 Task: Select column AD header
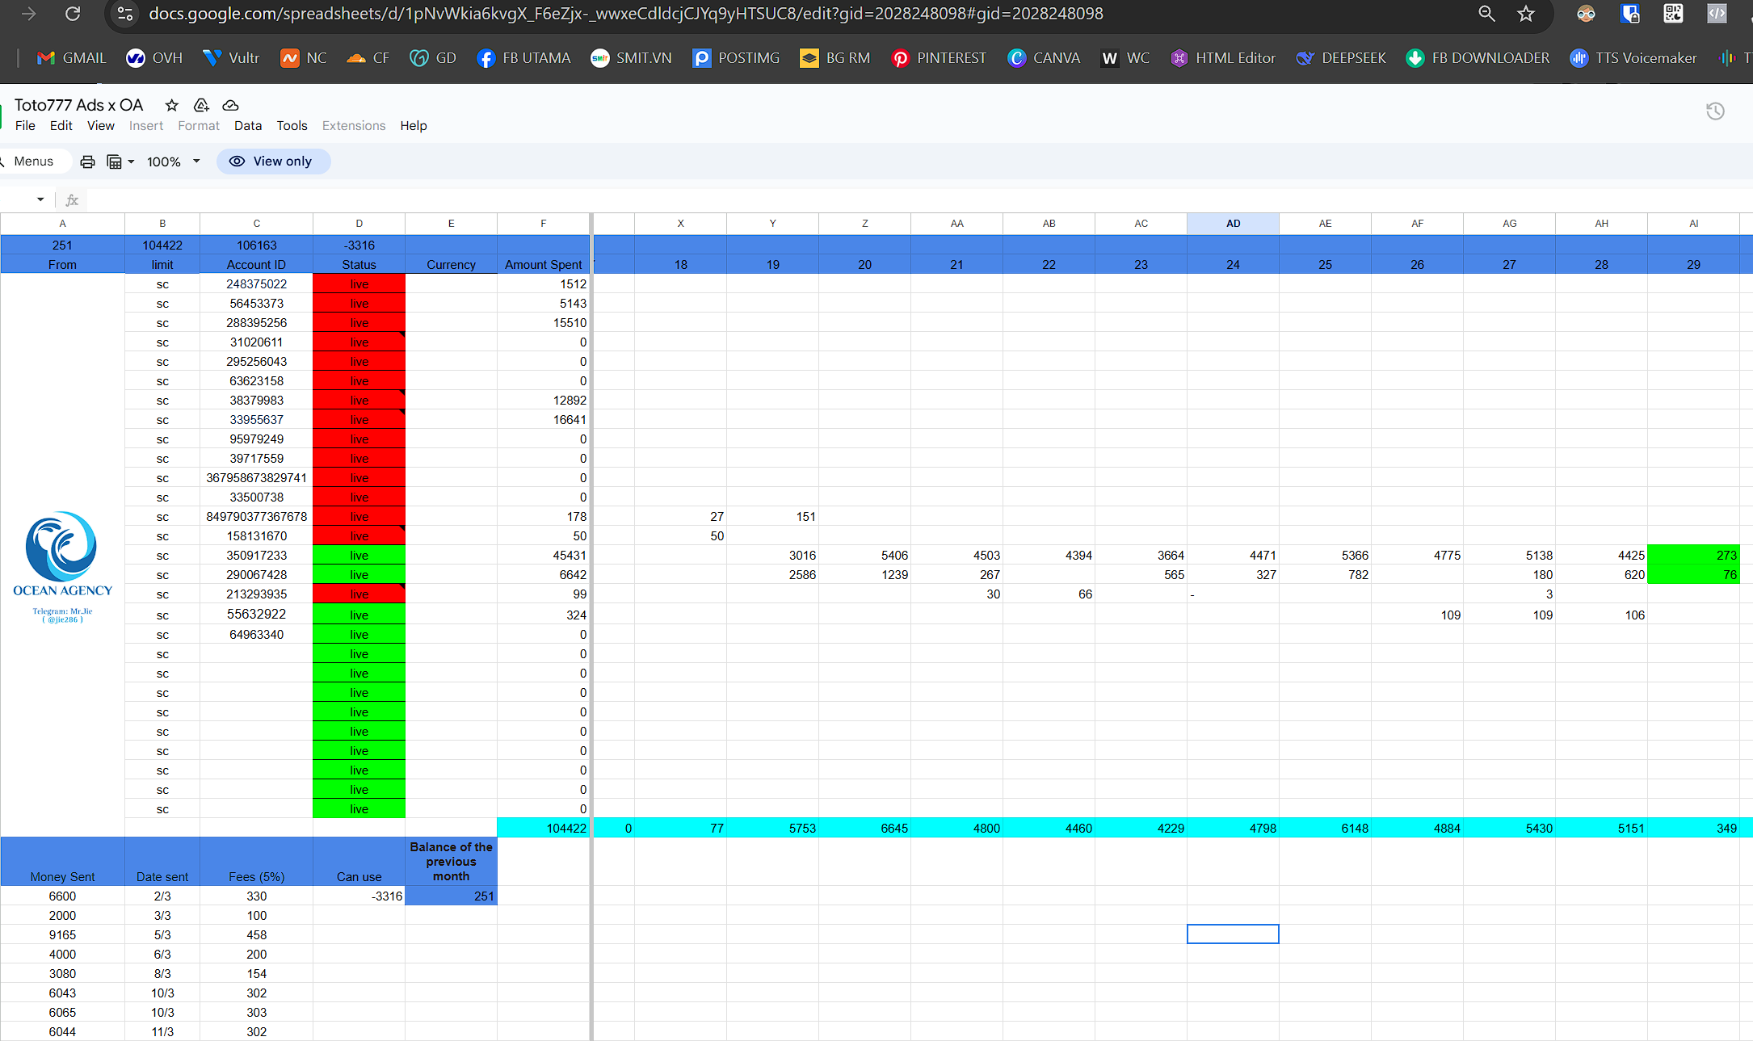(1233, 224)
